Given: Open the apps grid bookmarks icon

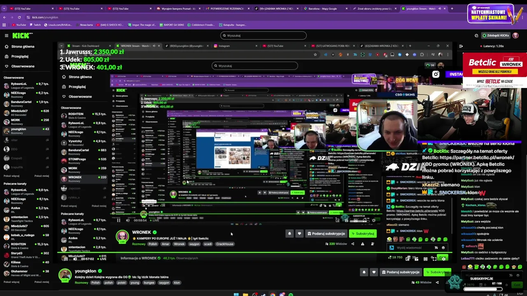Looking at the screenshot, I should tap(5, 25).
